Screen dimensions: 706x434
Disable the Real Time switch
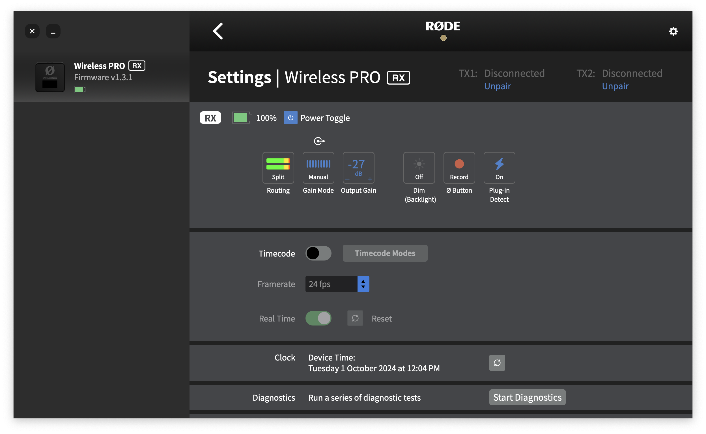pyautogui.click(x=318, y=318)
